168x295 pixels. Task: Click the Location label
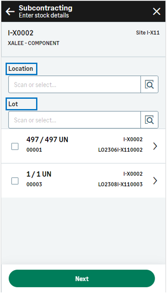point(21,69)
